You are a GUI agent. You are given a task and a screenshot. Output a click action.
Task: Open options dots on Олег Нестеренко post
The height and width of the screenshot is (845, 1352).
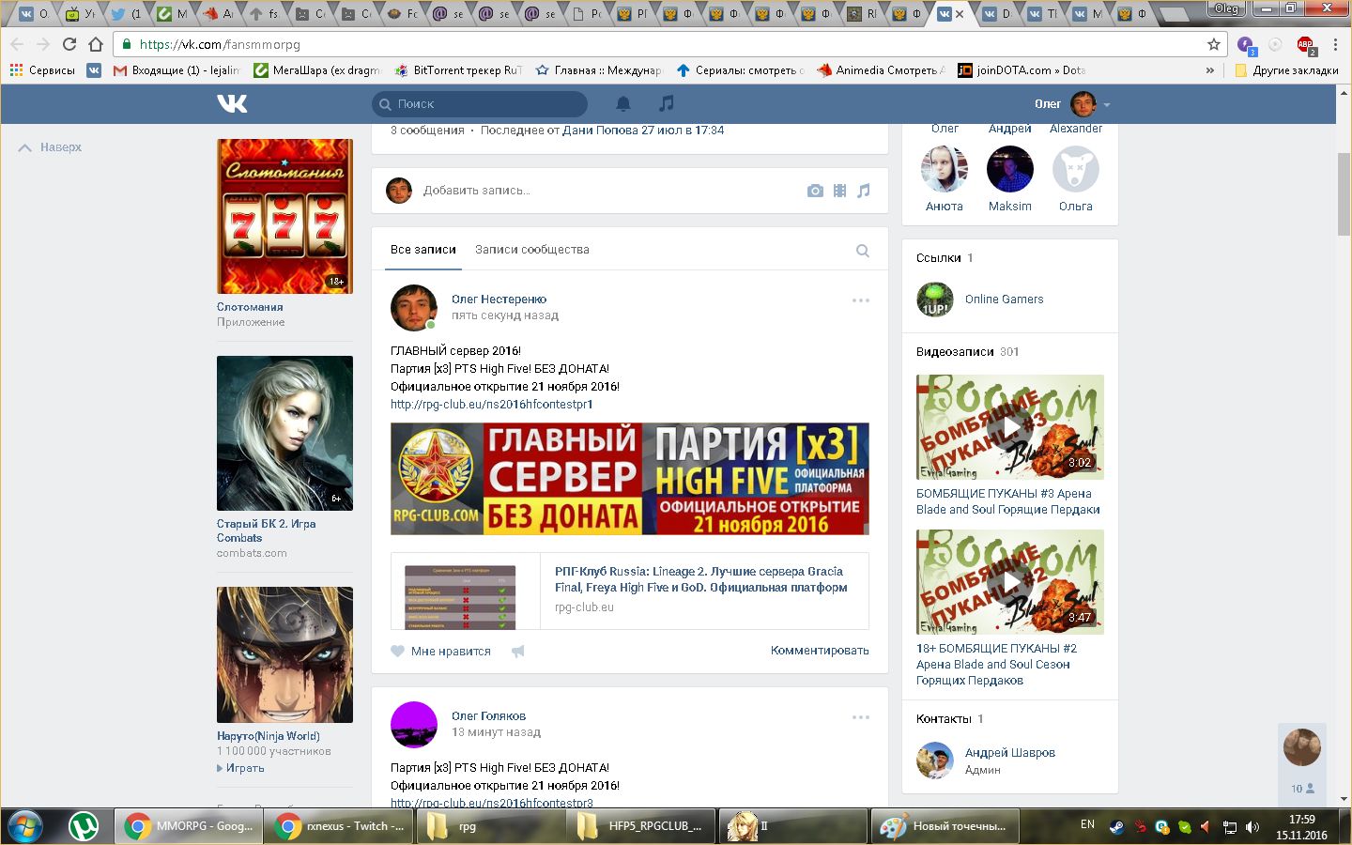click(x=861, y=300)
